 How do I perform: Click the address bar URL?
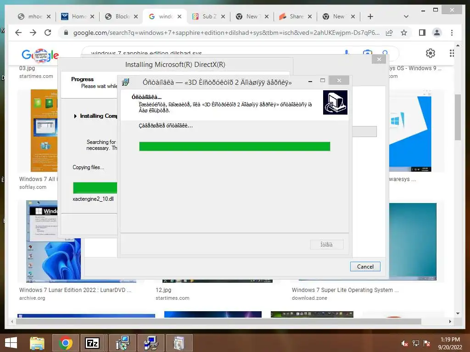pyautogui.click(x=226, y=33)
